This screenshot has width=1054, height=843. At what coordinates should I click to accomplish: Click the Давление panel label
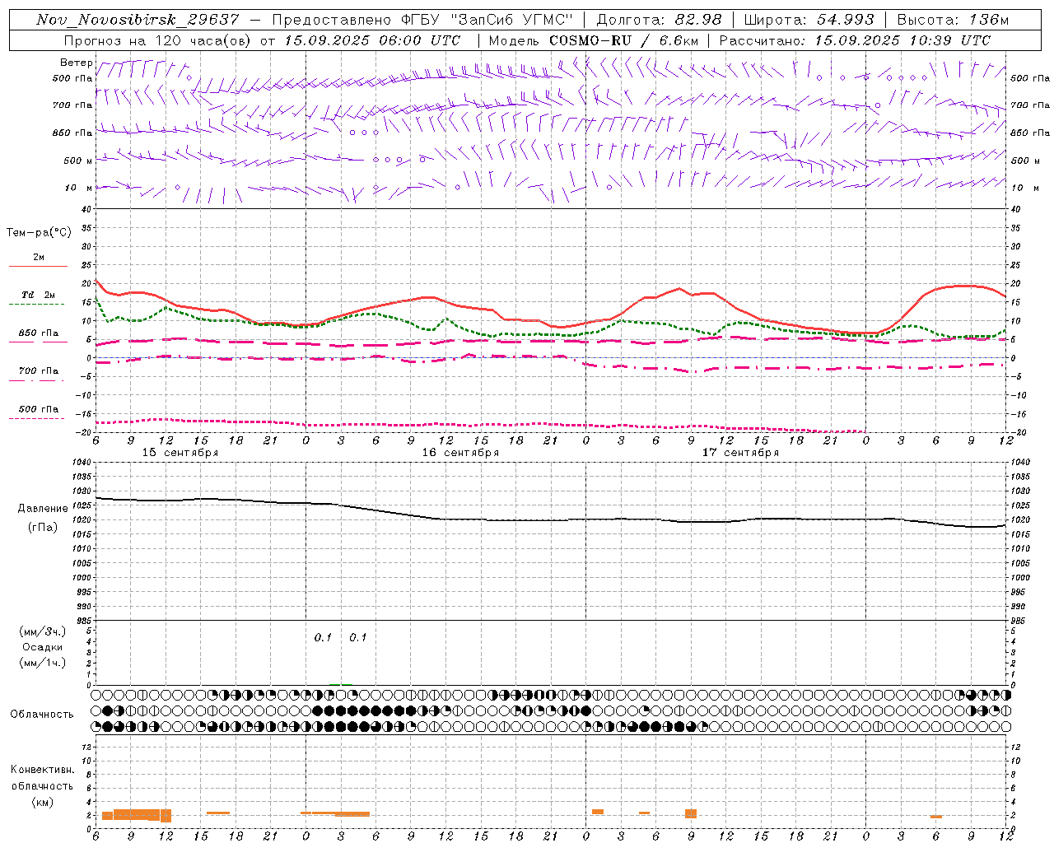[43, 509]
